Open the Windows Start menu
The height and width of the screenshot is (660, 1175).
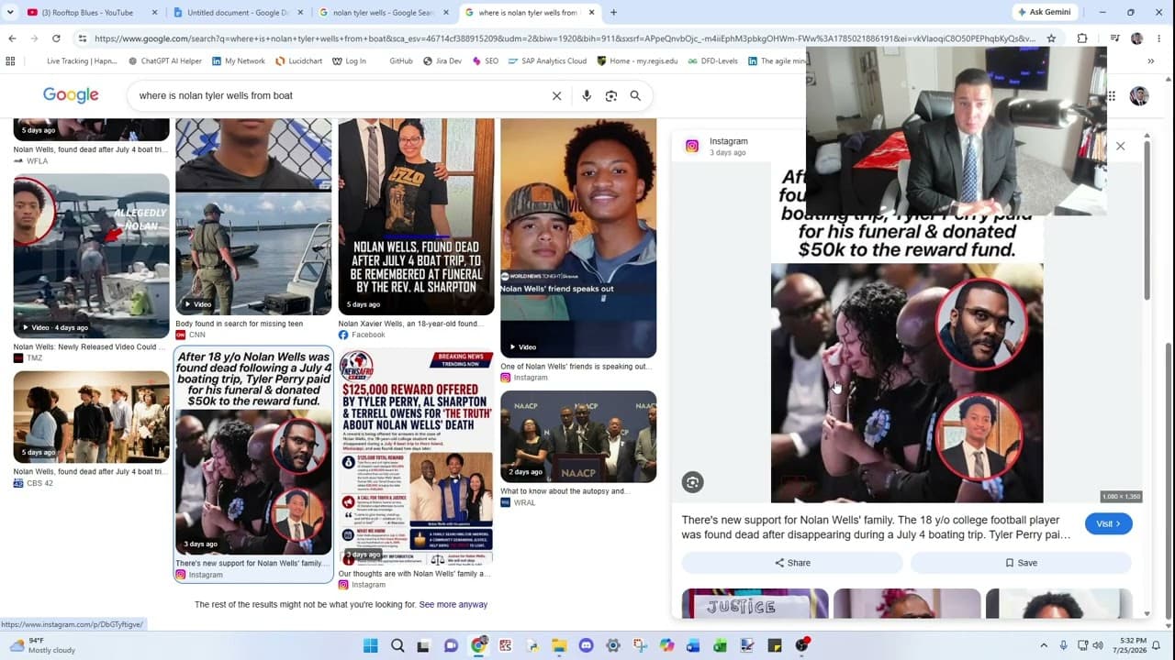click(371, 645)
